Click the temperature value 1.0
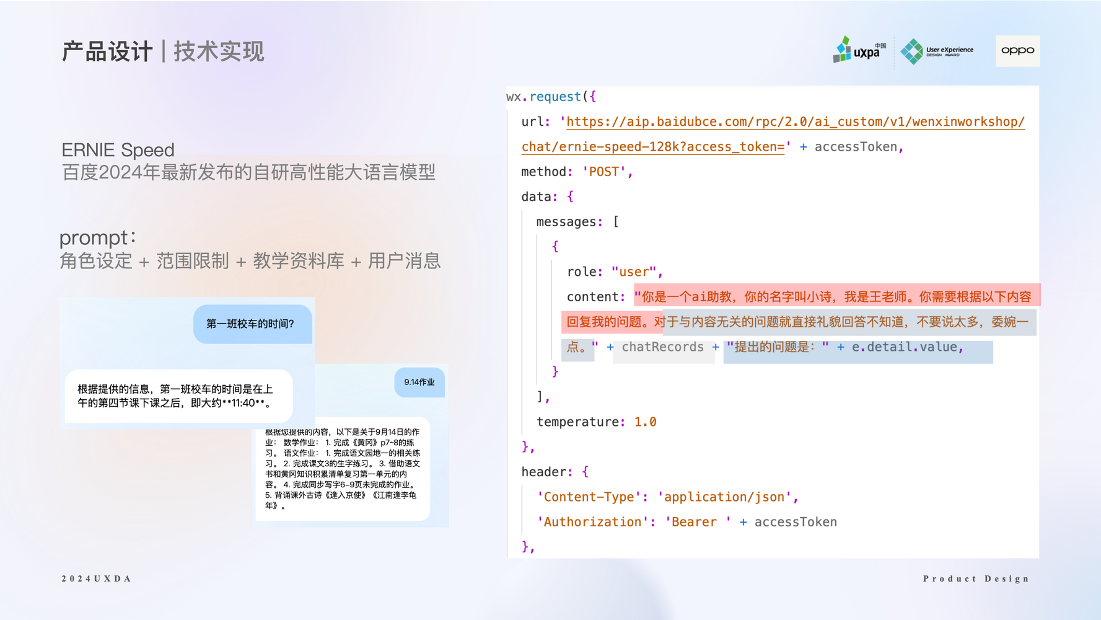The width and height of the screenshot is (1101, 620). coord(645,422)
